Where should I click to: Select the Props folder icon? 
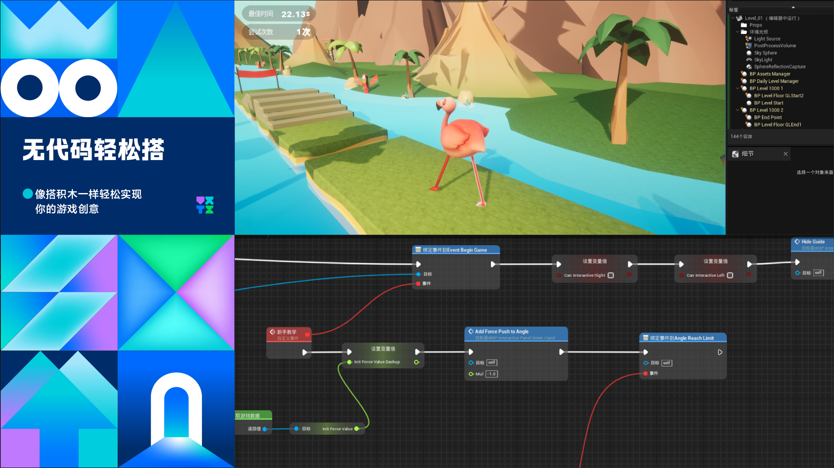point(744,25)
